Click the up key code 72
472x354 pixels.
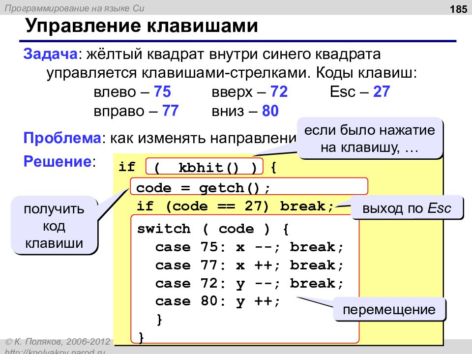[x=279, y=91]
